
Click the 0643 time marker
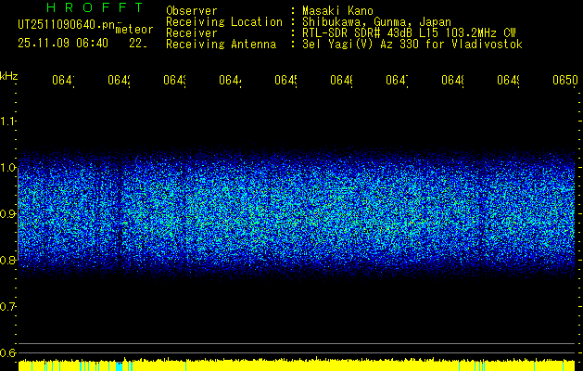[174, 81]
